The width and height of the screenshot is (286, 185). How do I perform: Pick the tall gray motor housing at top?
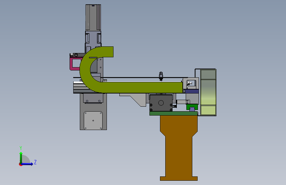(93, 17)
